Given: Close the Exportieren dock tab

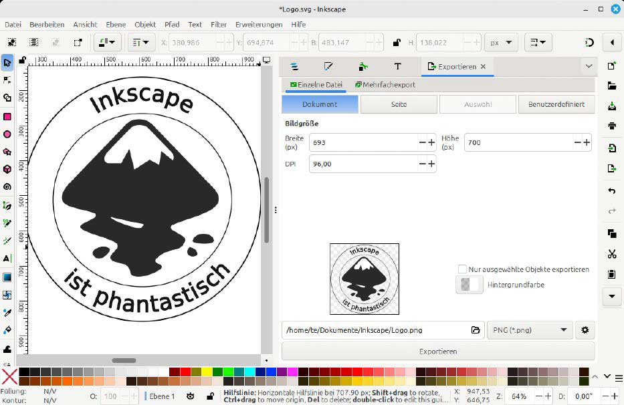Looking at the screenshot, I should pyautogui.click(x=483, y=66).
